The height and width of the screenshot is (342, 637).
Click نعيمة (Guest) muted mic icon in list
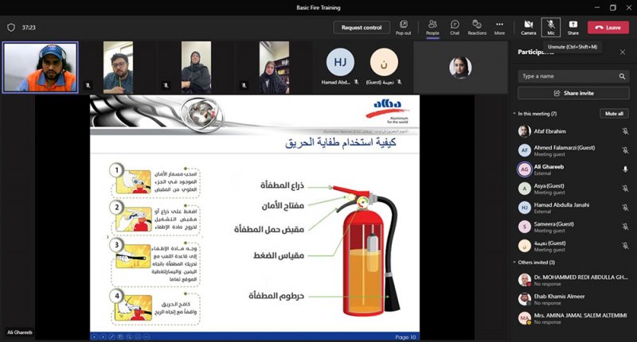click(x=625, y=246)
